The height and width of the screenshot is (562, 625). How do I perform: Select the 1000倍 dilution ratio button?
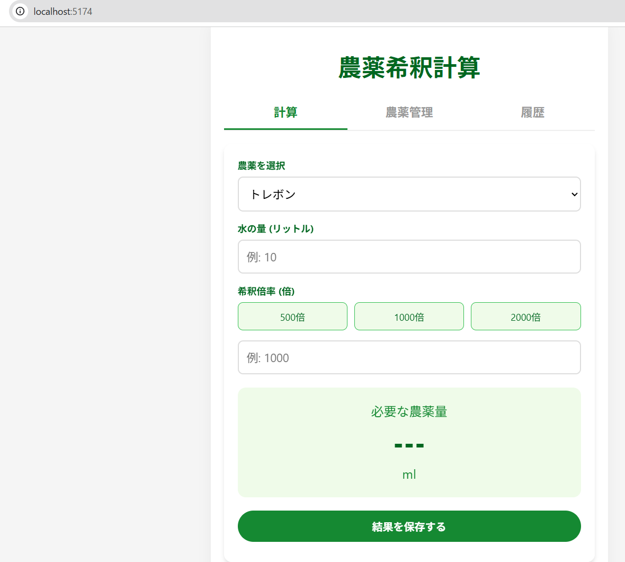click(409, 316)
